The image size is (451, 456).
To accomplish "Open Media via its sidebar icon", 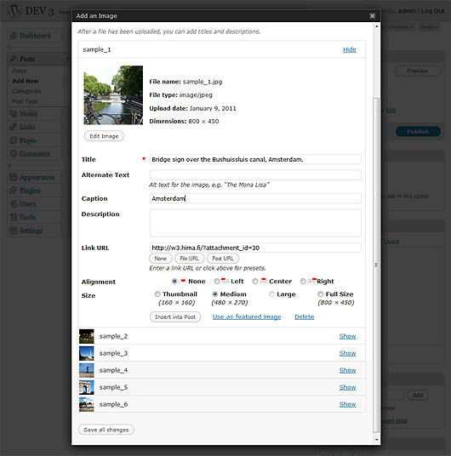I will [x=14, y=114].
